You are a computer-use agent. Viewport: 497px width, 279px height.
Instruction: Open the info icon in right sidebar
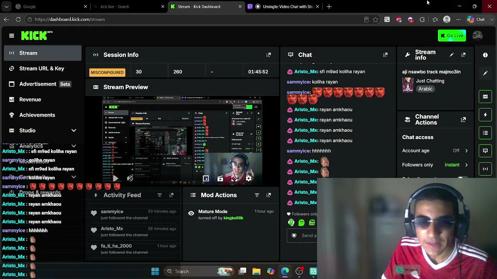tap(485, 55)
